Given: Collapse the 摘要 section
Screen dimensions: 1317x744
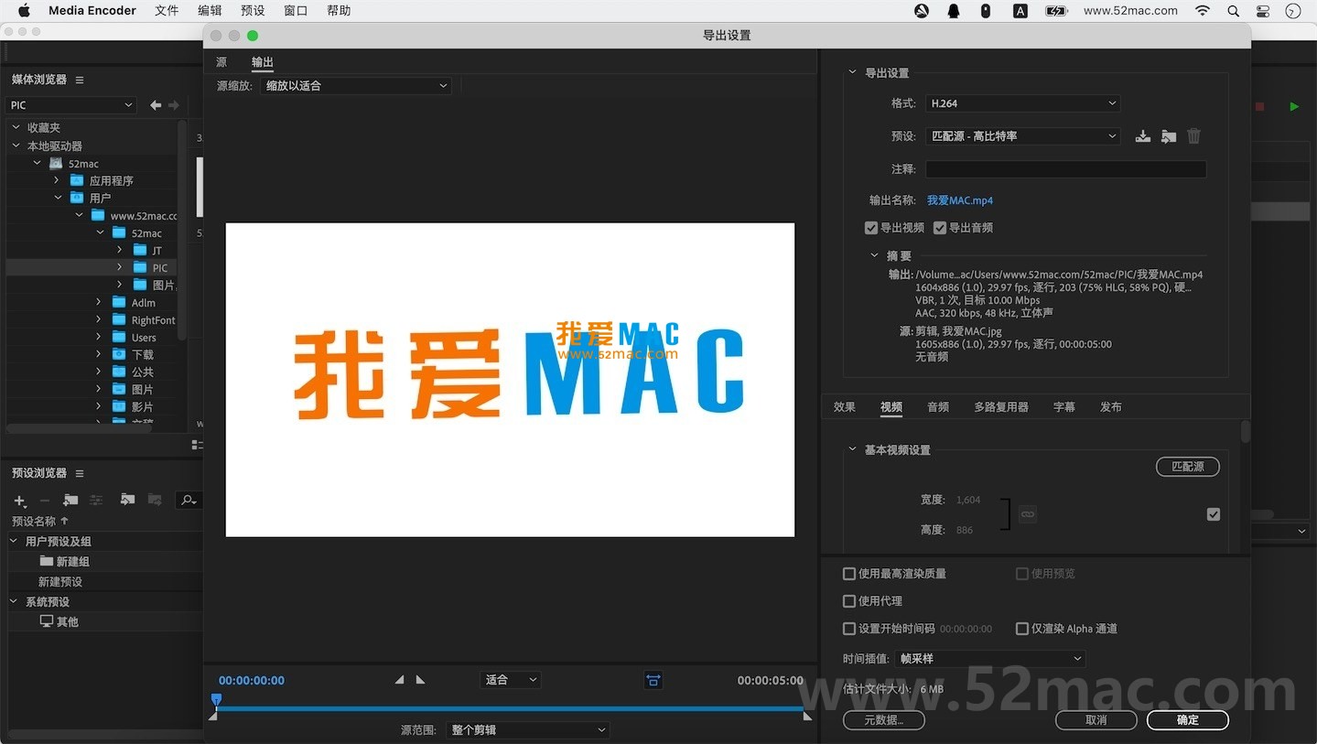Looking at the screenshot, I should [x=874, y=256].
